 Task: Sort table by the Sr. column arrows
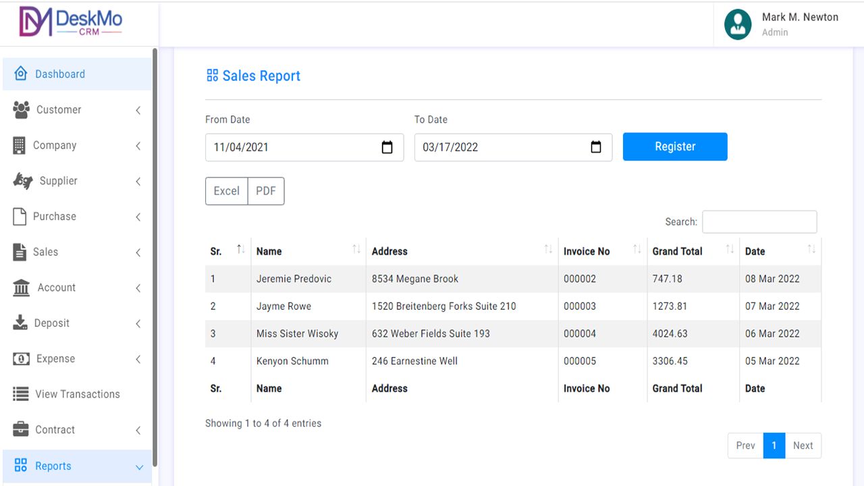coord(240,250)
